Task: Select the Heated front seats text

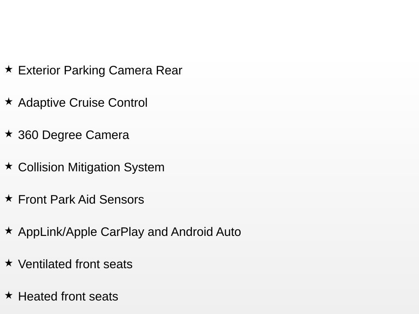Action: coord(68,297)
